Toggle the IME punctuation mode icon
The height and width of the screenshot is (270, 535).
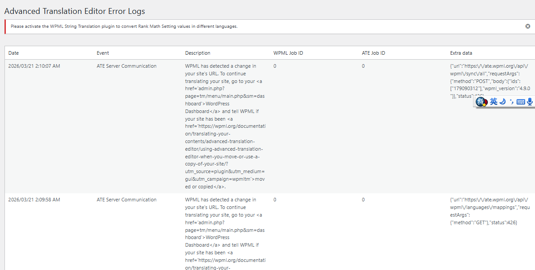(512, 102)
